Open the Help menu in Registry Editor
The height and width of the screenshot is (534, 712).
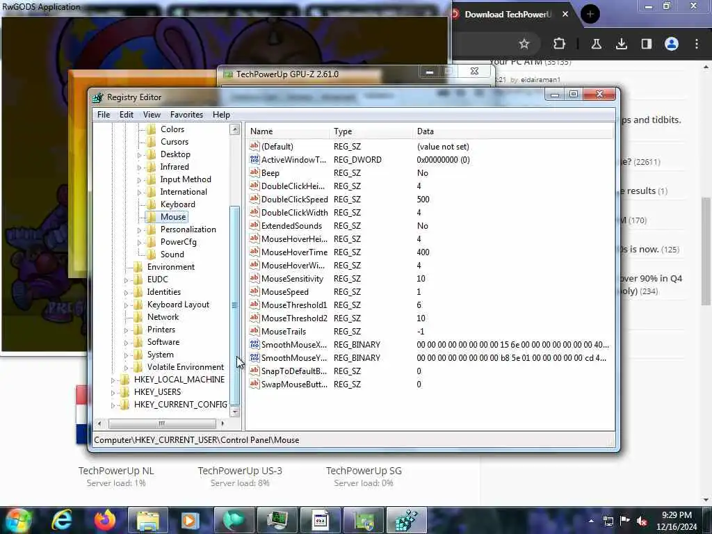[221, 115]
